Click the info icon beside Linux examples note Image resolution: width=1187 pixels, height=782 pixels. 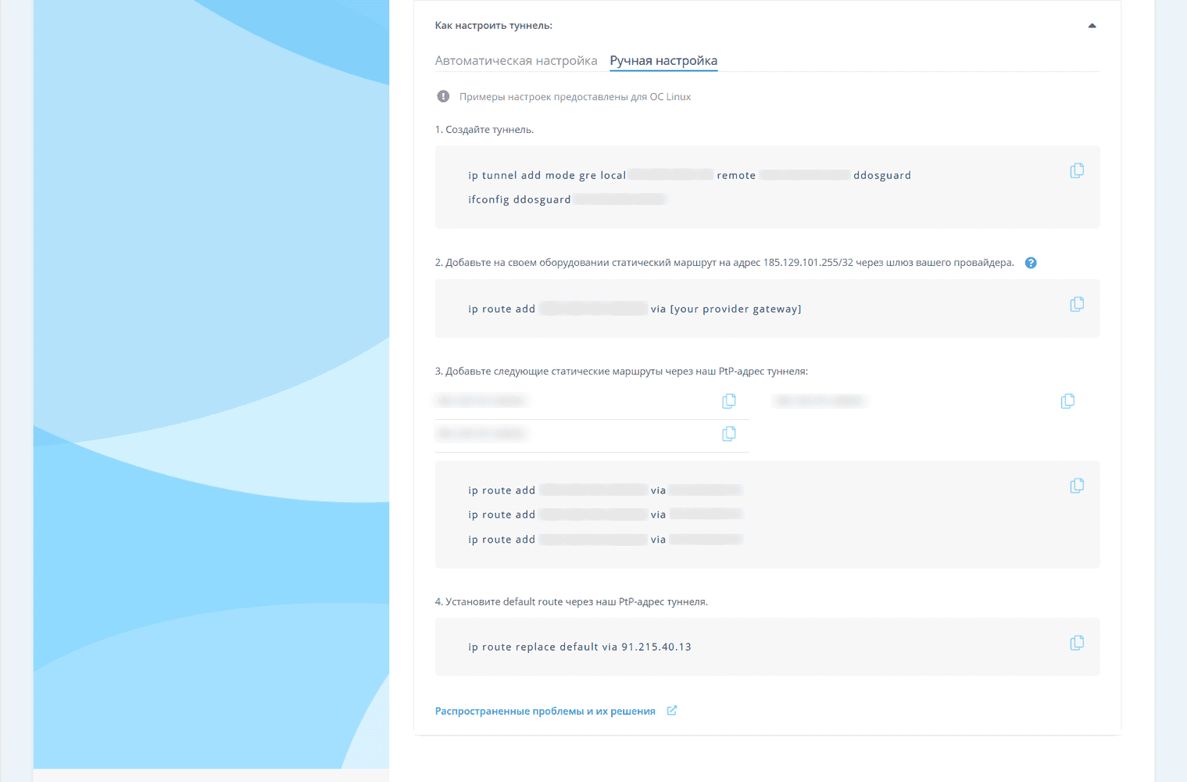pos(443,97)
